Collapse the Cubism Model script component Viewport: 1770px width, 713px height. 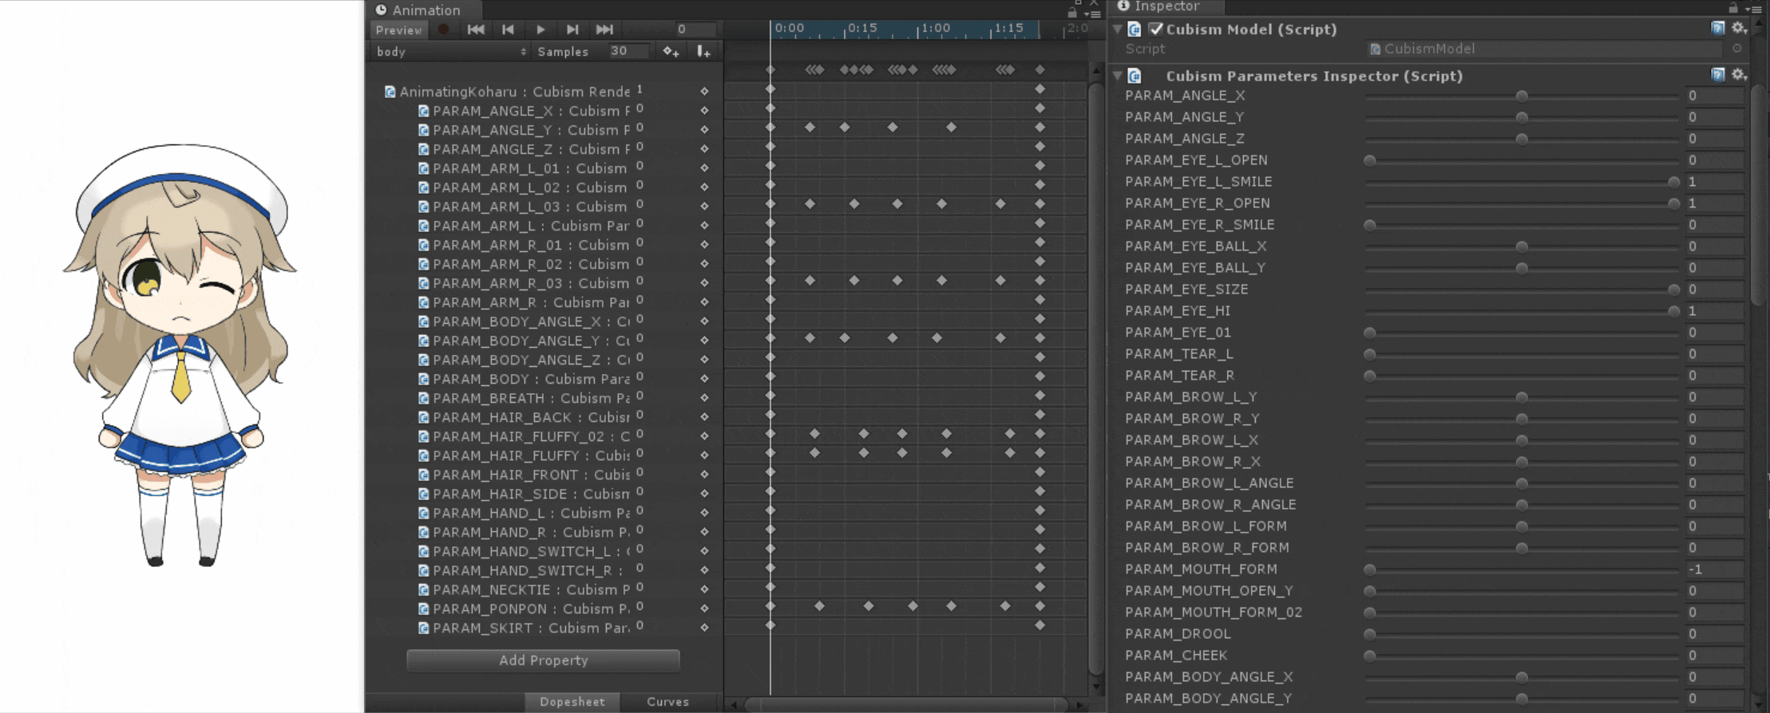tap(1118, 29)
